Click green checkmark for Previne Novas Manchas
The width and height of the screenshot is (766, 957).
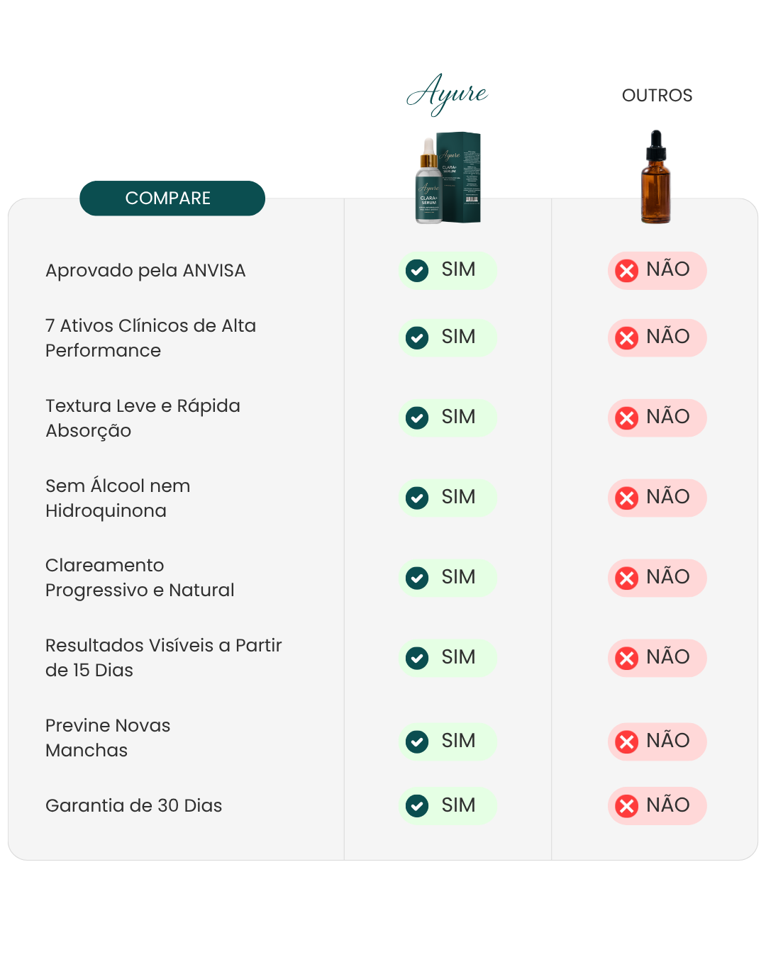pyautogui.click(x=417, y=741)
